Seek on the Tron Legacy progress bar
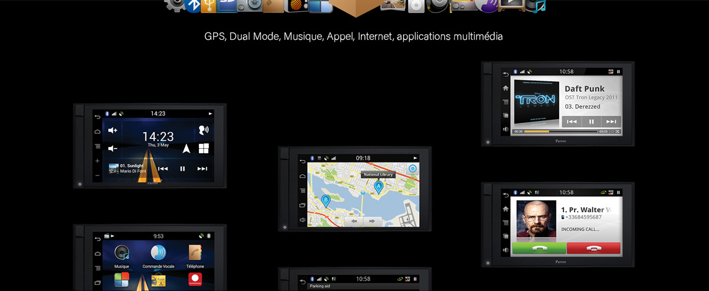The height and width of the screenshot is (291, 709). (560, 132)
